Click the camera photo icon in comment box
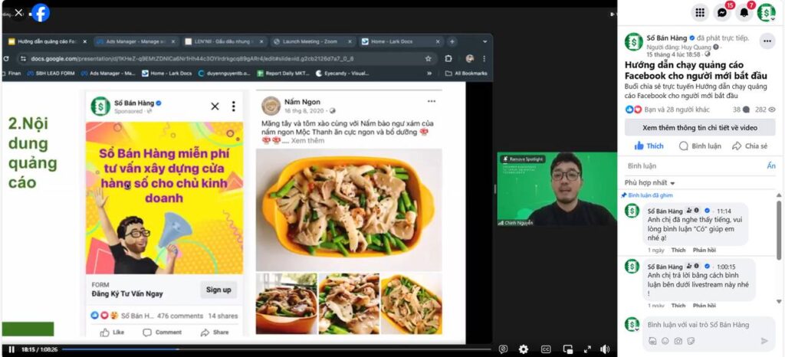 click(678, 341)
